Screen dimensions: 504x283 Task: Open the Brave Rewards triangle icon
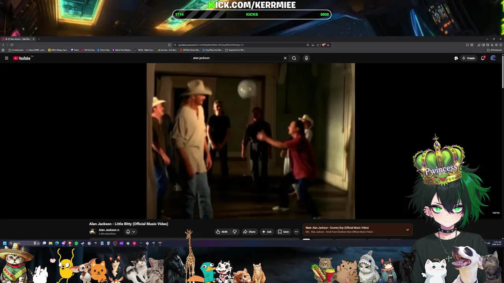point(328,45)
